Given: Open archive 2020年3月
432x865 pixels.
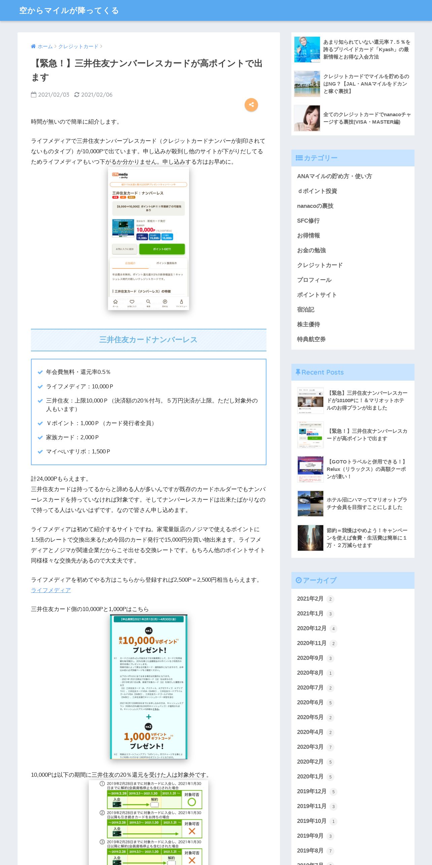Looking at the screenshot, I should (310, 747).
